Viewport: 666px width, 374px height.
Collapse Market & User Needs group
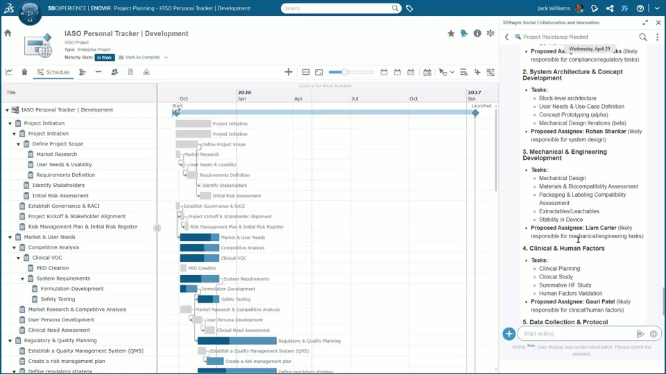point(10,237)
